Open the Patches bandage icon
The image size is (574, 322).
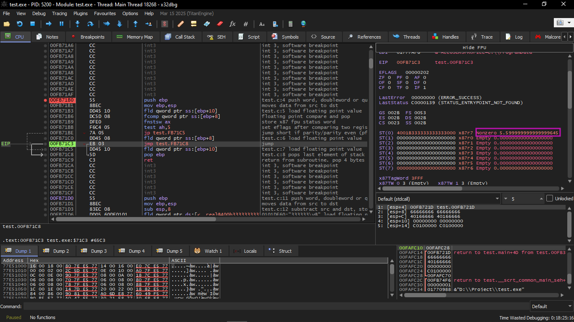(181, 24)
